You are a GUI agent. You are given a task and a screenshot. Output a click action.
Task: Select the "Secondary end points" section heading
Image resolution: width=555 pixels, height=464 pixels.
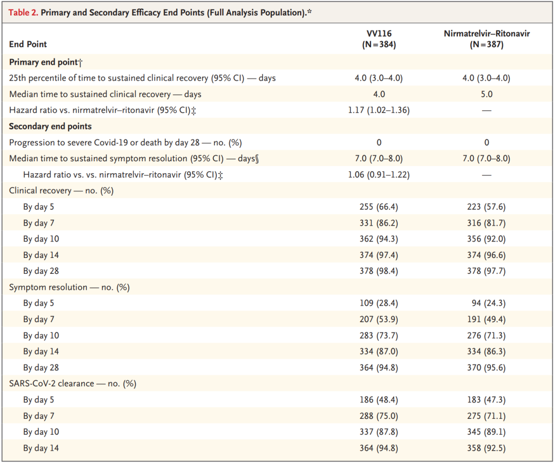[50, 126]
